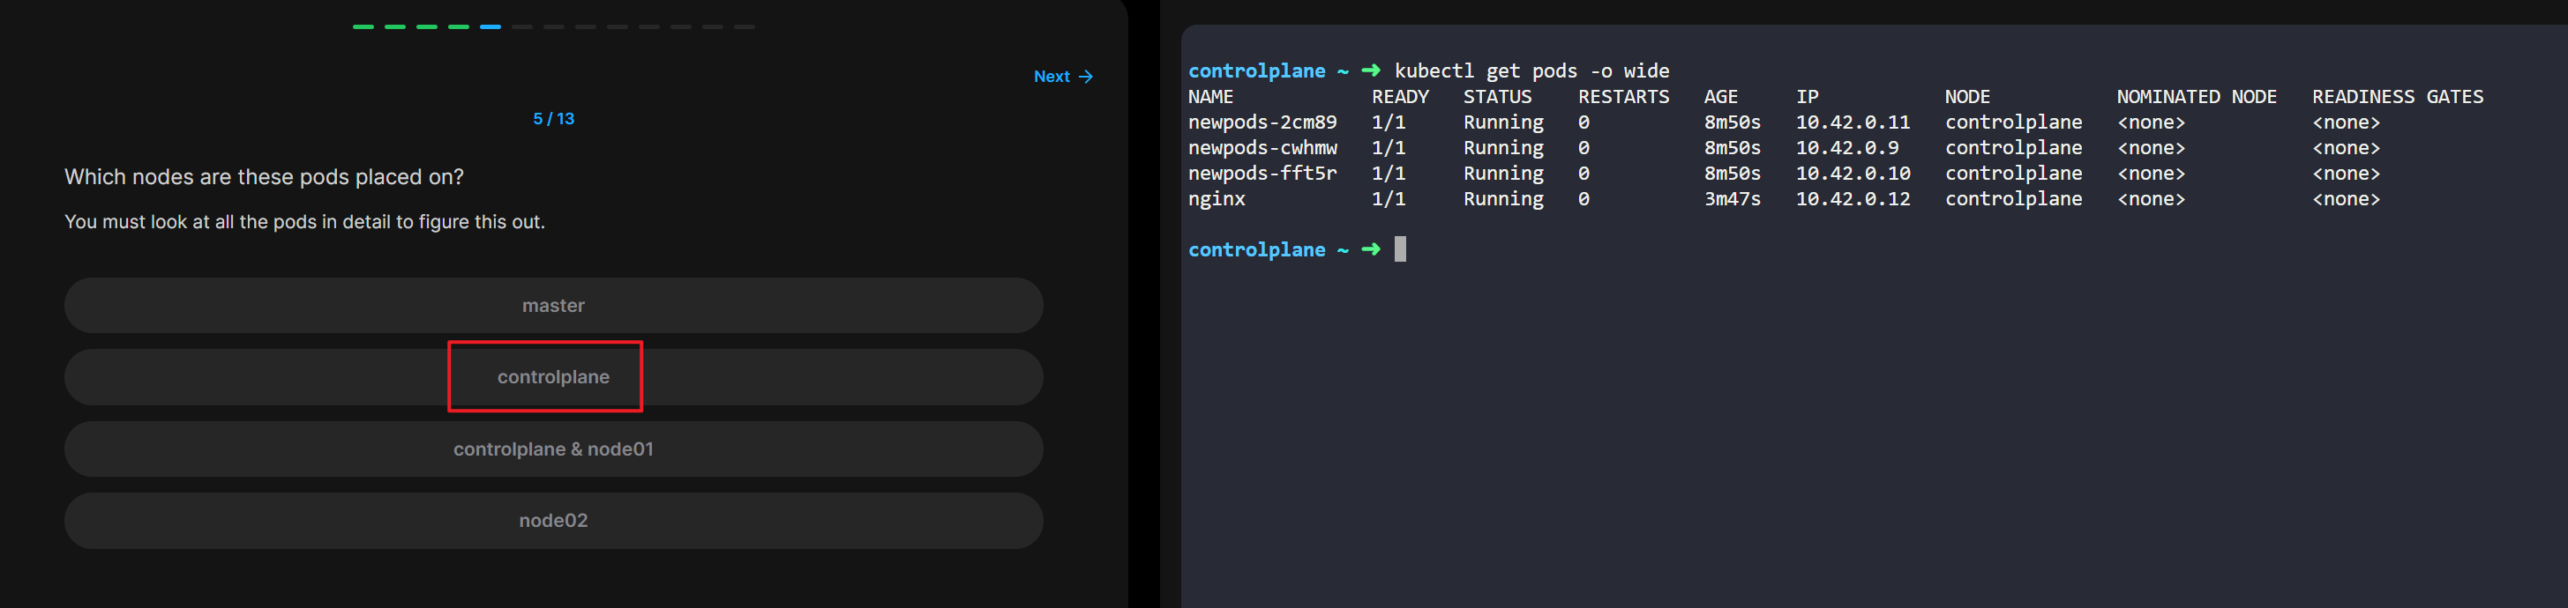Click the question text about pod nodes
This screenshot has width=2568, height=608.
click(264, 177)
